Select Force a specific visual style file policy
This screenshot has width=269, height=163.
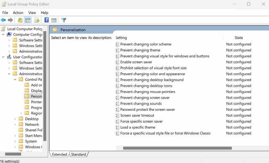tap(166, 133)
